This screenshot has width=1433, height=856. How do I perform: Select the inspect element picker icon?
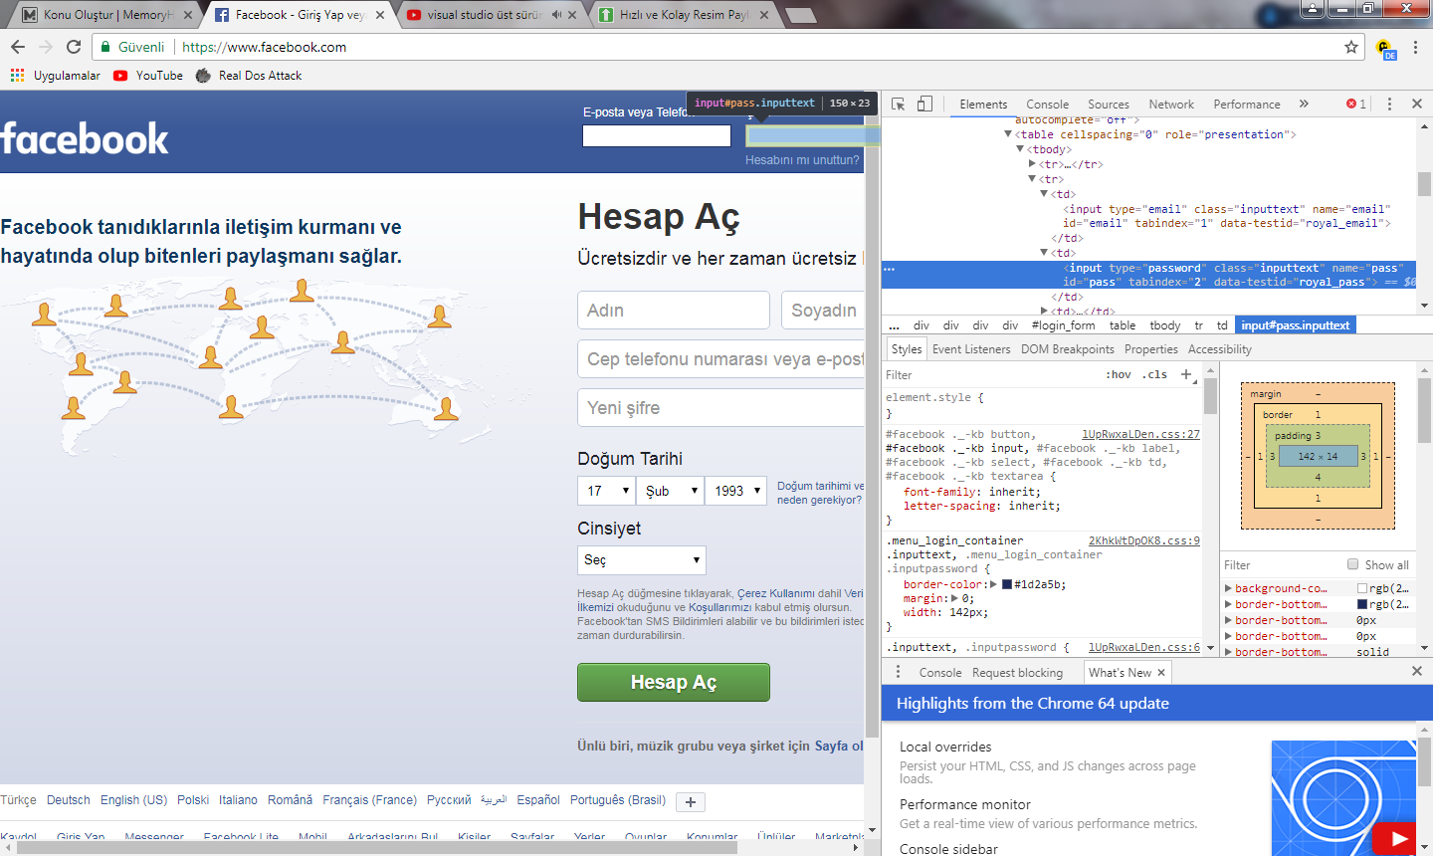898,104
